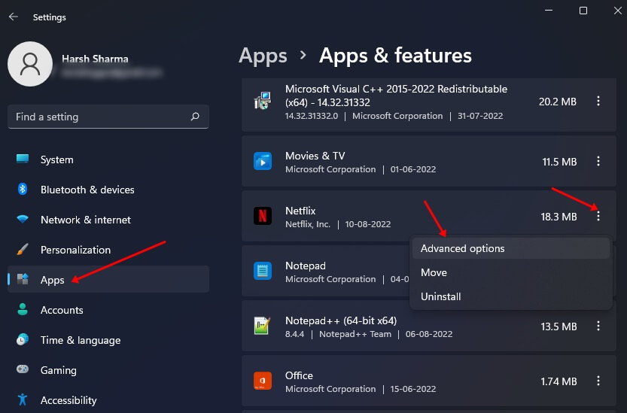Click the 11.5 MB Movies & TV size

(x=559, y=162)
